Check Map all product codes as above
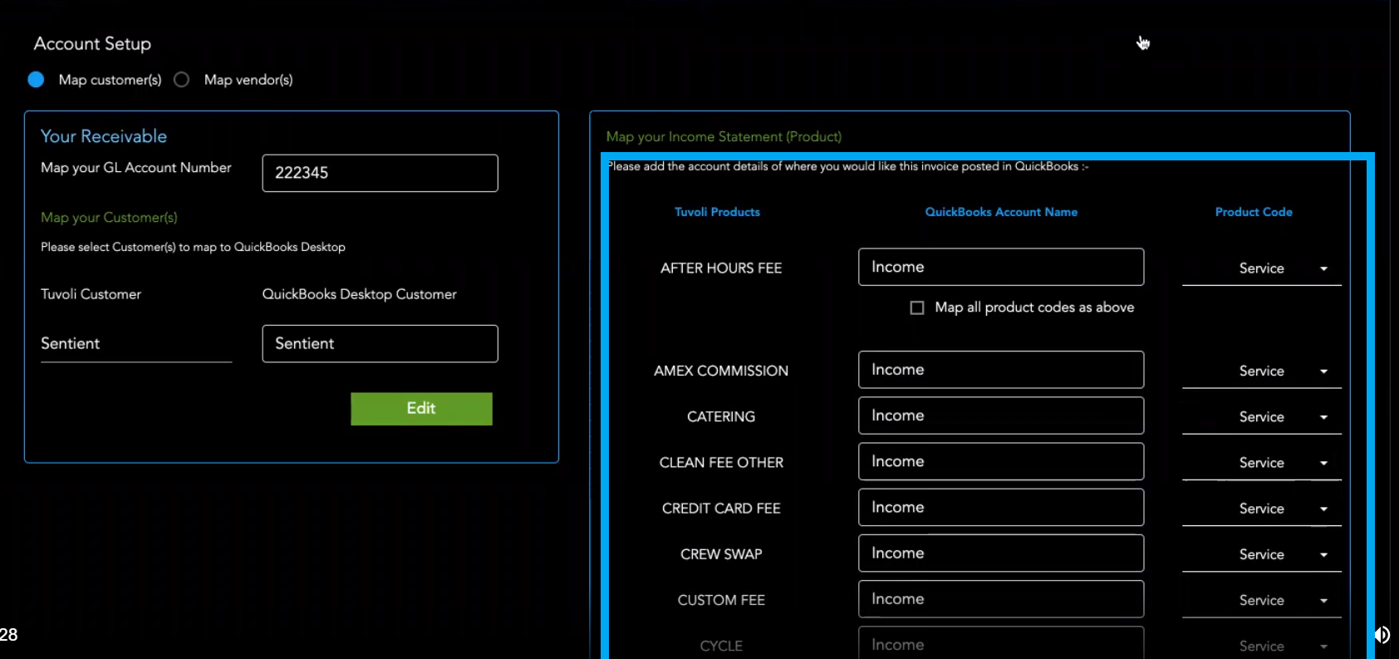 (917, 308)
